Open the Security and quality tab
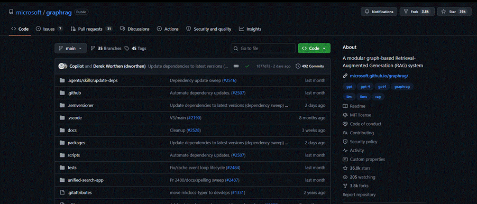 pos(208,29)
